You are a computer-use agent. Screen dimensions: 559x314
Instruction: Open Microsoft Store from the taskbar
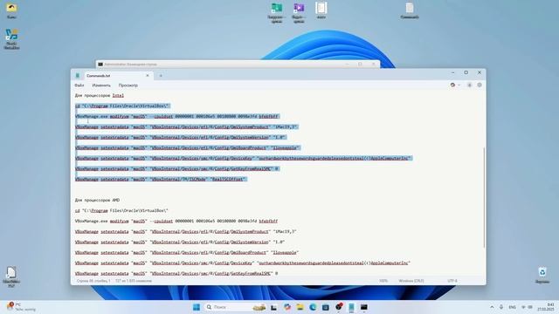click(x=326, y=307)
